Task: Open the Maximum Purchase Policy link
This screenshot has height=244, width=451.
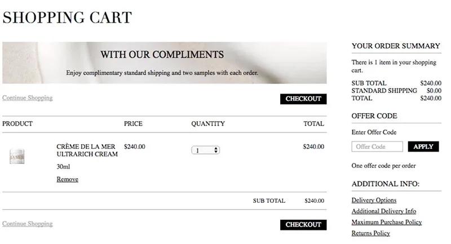Action: point(386,222)
